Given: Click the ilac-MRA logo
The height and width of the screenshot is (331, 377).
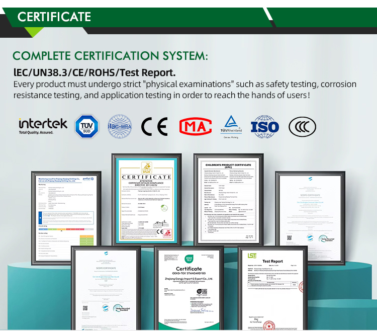Looking at the screenshot, I should [x=120, y=127].
